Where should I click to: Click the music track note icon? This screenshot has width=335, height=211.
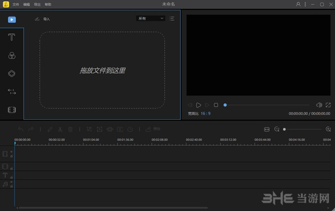click(x=5, y=184)
